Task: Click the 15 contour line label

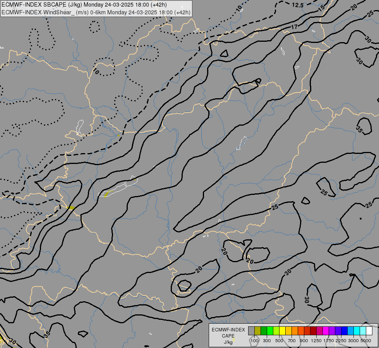Action: click(x=321, y=9)
